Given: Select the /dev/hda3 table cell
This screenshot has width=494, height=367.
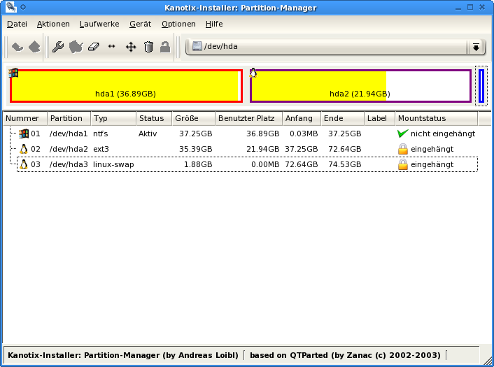Looking at the screenshot, I should pyautogui.click(x=69, y=164).
